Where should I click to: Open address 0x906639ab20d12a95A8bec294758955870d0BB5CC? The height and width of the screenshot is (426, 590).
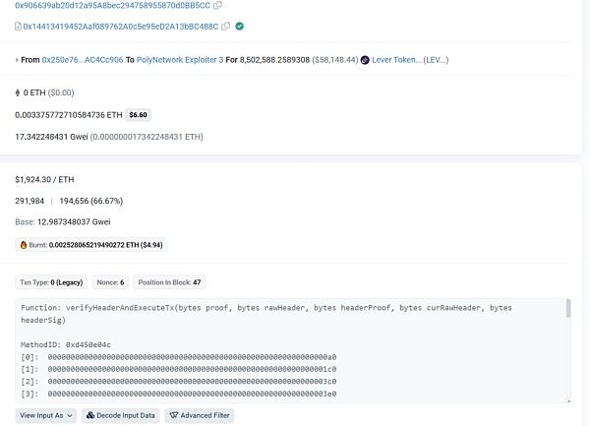coord(112,5)
